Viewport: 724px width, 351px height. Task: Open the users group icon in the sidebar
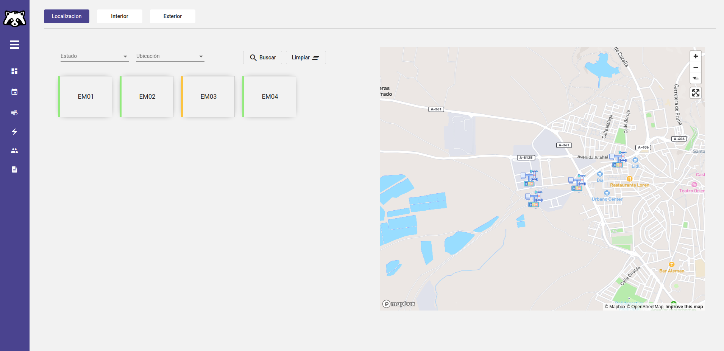pos(14,151)
